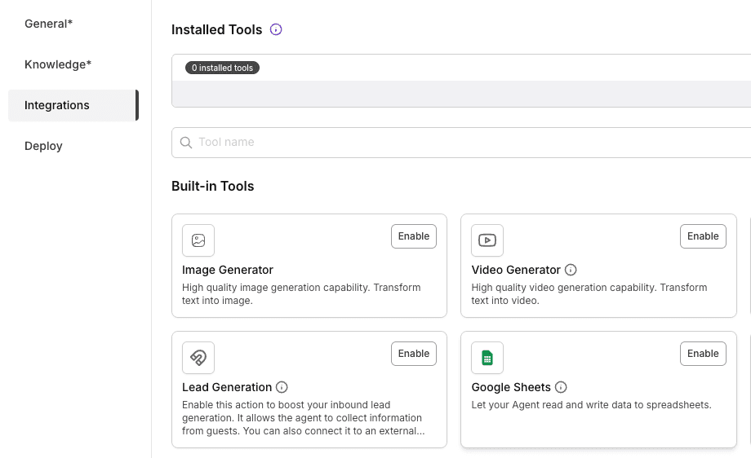Click the Installed Tools heading

(217, 29)
